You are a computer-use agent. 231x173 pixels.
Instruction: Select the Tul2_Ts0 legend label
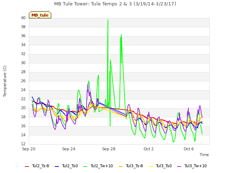tap(70, 166)
